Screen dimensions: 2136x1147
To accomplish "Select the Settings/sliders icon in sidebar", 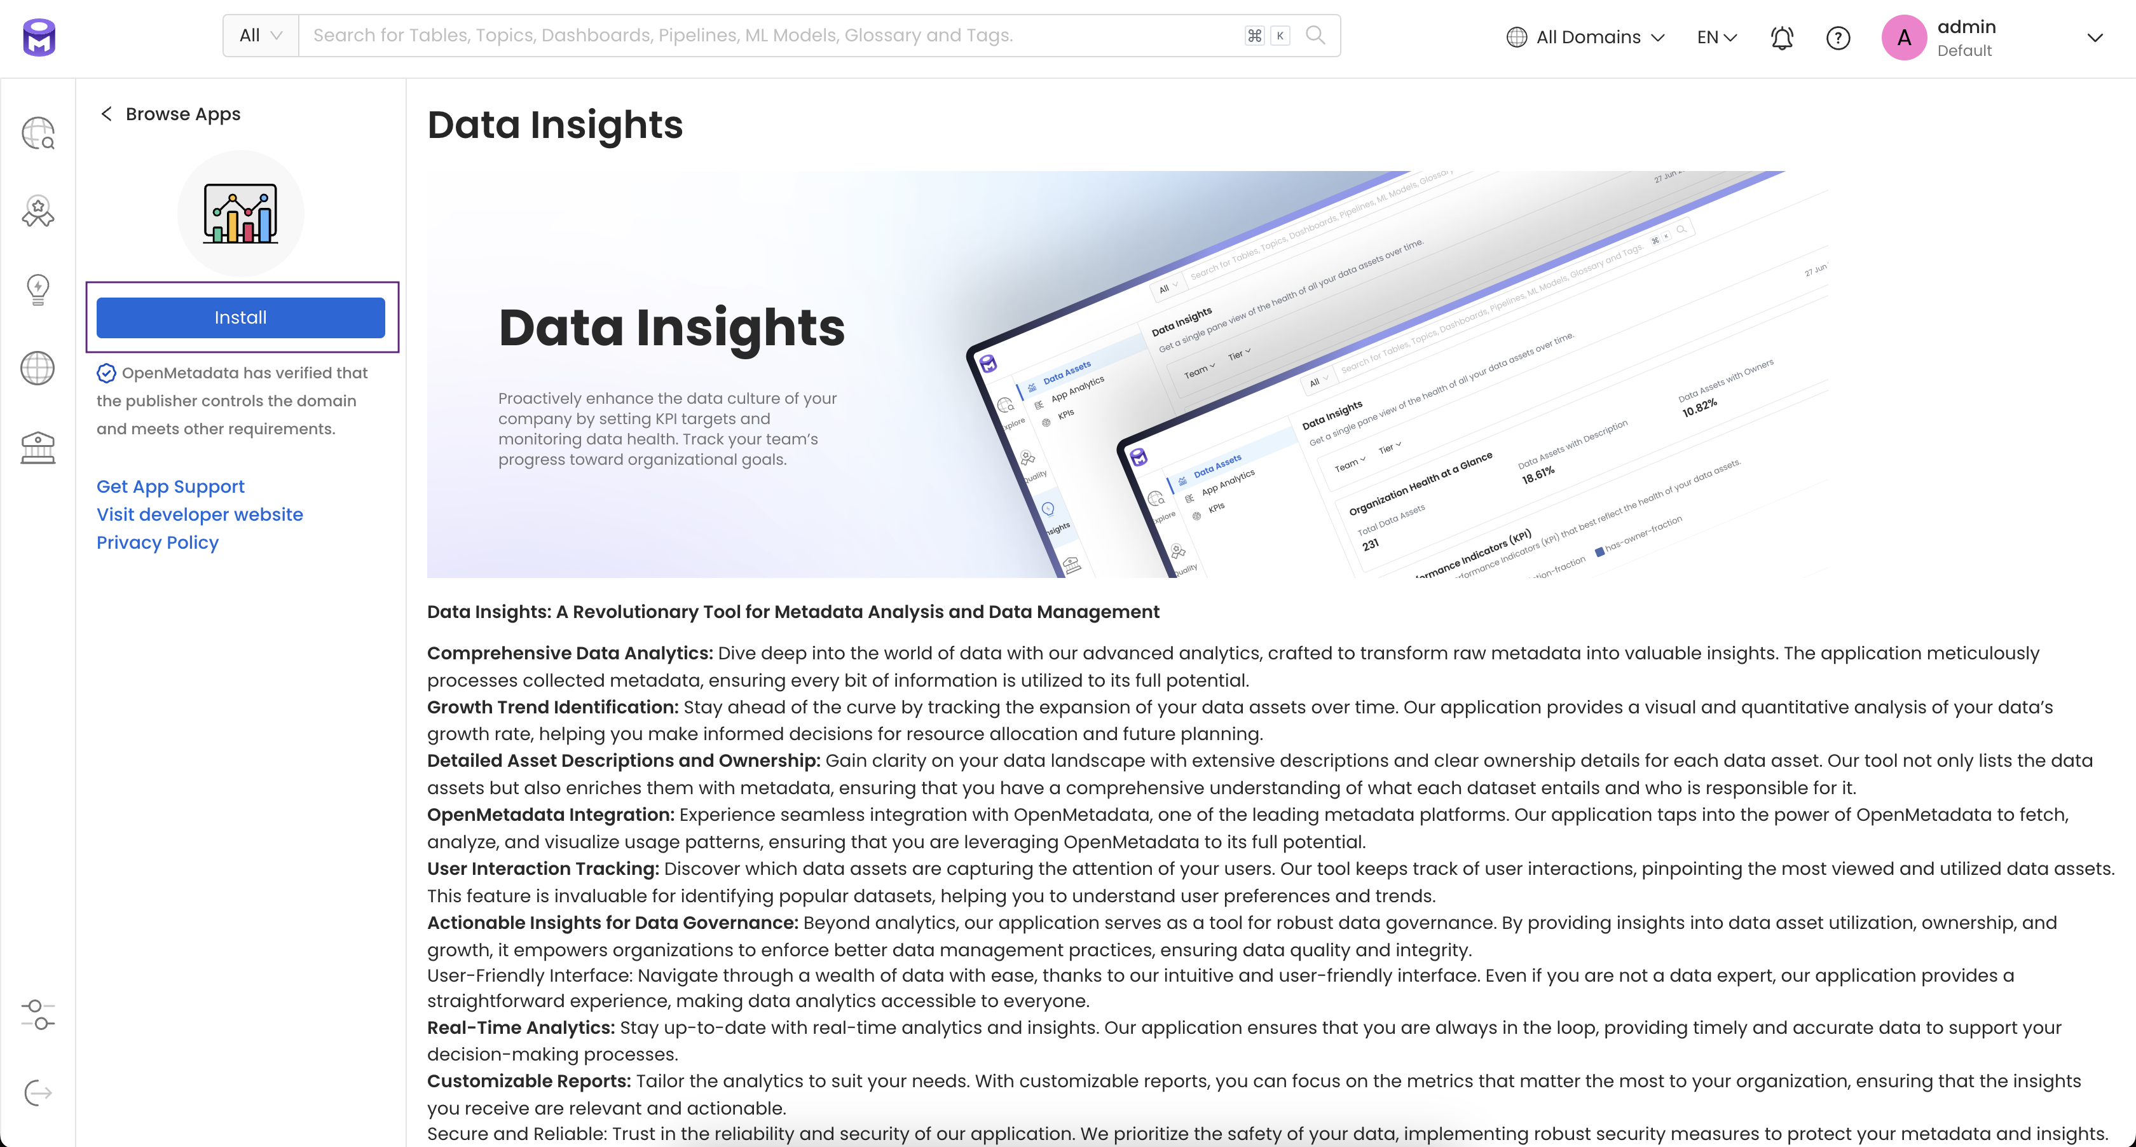I will (38, 1013).
